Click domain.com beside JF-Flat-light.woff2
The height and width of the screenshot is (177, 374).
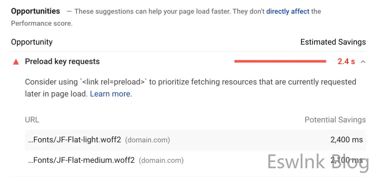tap(148, 140)
